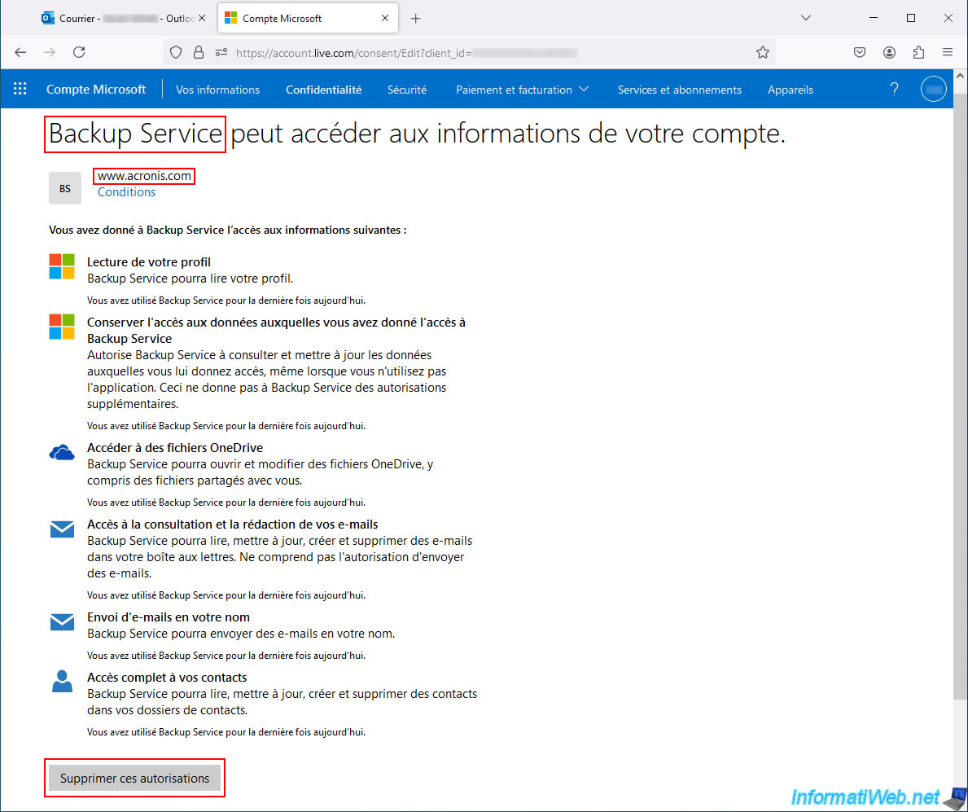
Task: Open the Pocket save icon
Action: [860, 52]
